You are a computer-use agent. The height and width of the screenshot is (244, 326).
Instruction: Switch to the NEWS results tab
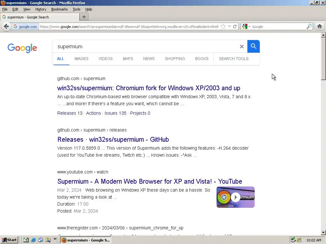[x=149, y=59]
